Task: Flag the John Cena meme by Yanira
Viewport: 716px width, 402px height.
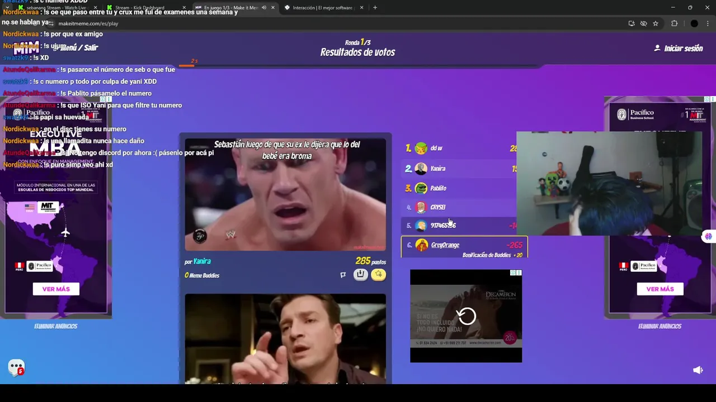Action: [x=343, y=275]
